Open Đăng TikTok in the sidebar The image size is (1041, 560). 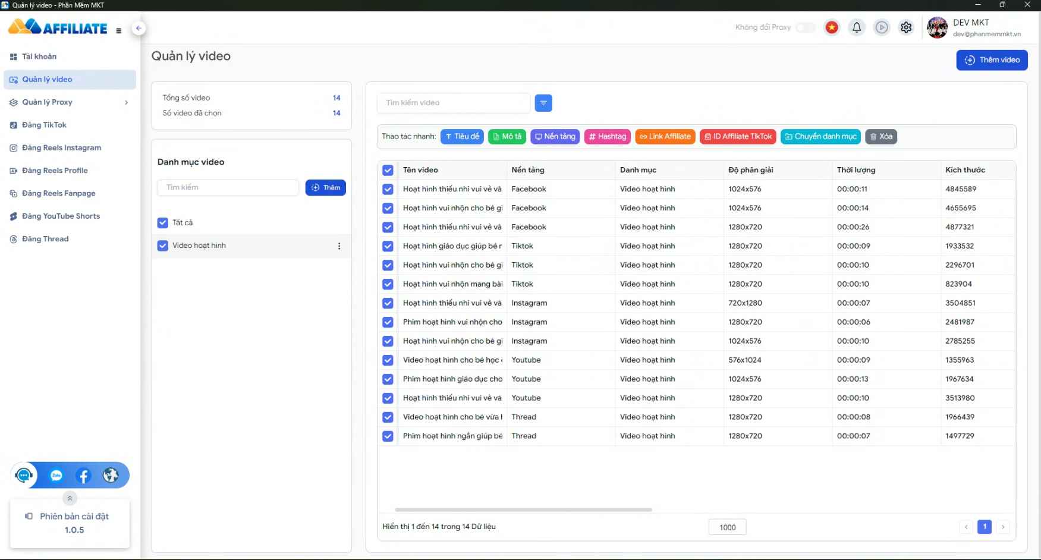(x=45, y=125)
